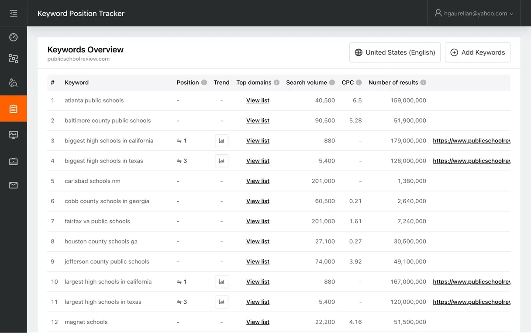Screen dimensions: 531x333
Task: Click the Add Keywords button
Action: point(477,52)
